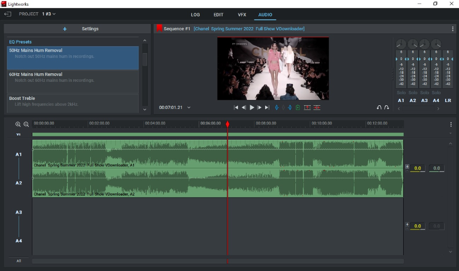Click the presets list scroll up arrow
This screenshot has width=459, height=271.
(144, 40)
